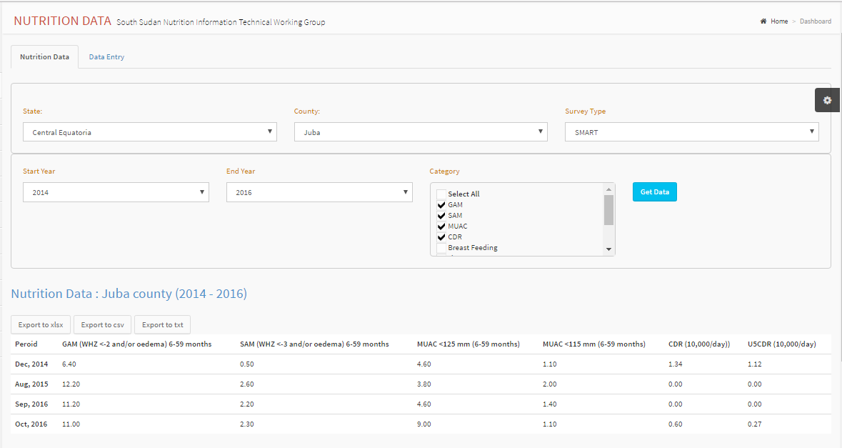Select the Oct, 2016 row period
842x448 pixels.
[x=31, y=424]
